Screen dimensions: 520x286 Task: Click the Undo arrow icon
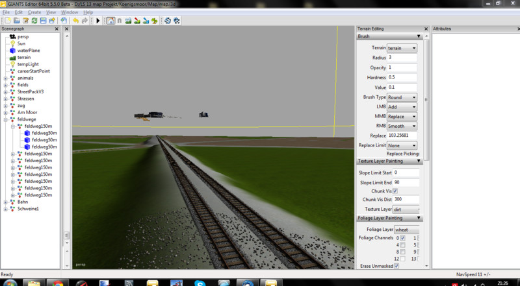coord(76,21)
